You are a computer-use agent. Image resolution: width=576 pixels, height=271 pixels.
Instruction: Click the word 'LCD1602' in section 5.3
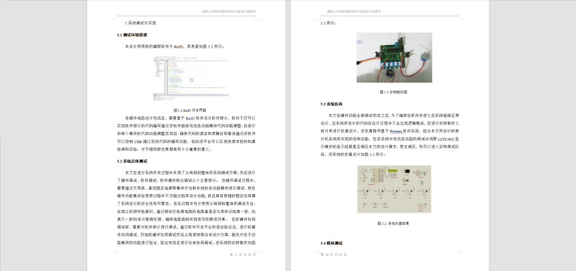(x=445, y=139)
